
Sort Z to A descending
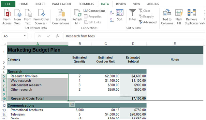click(112, 20)
